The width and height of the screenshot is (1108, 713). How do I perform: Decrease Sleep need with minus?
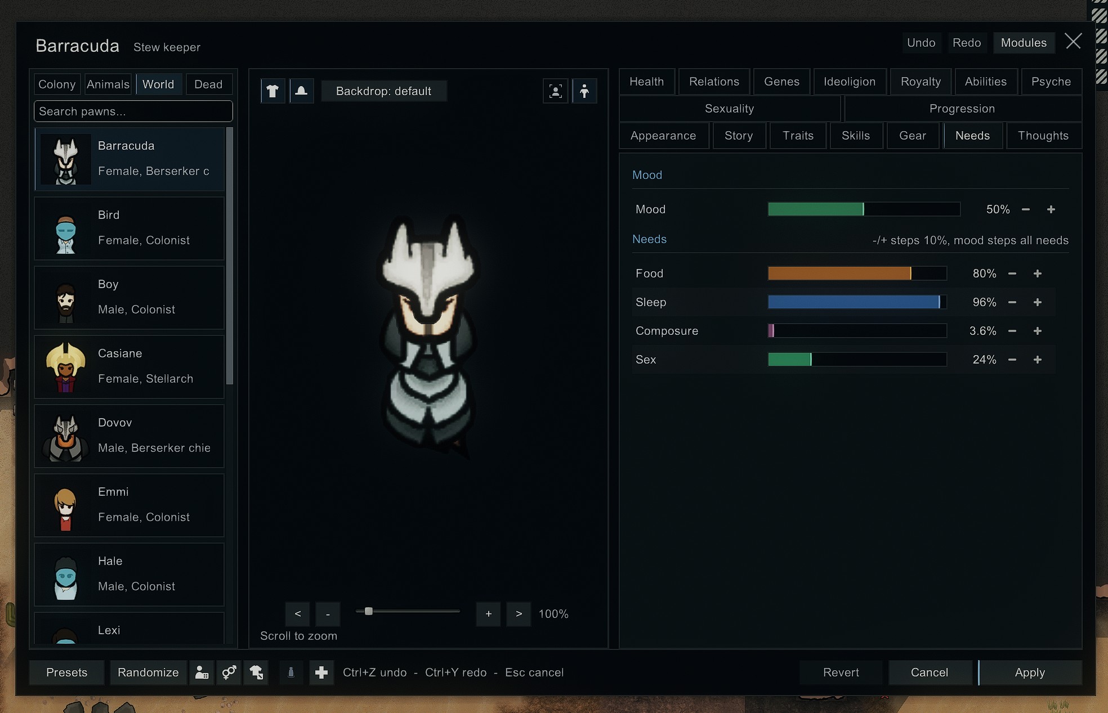click(1012, 302)
